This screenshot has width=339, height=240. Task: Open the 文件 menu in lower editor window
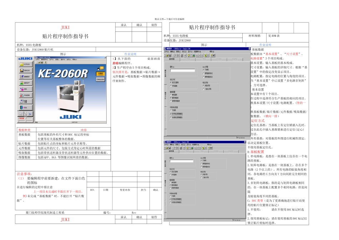click(x=166, y=145)
